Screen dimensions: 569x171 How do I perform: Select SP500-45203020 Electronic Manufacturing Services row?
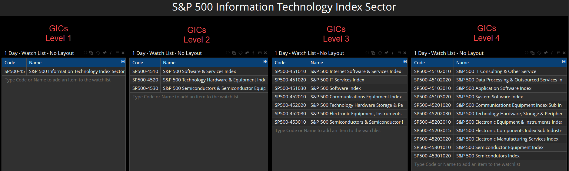coord(489,139)
